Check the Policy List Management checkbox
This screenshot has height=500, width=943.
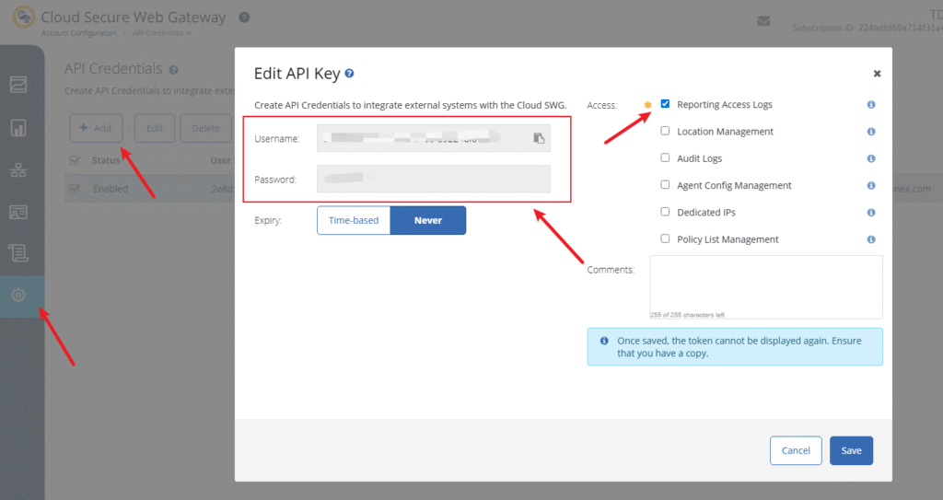click(665, 239)
